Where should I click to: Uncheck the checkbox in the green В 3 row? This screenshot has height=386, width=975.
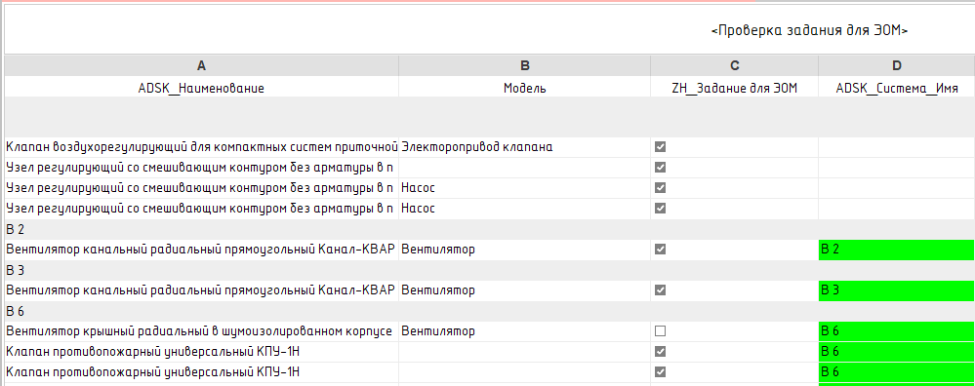point(661,290)
